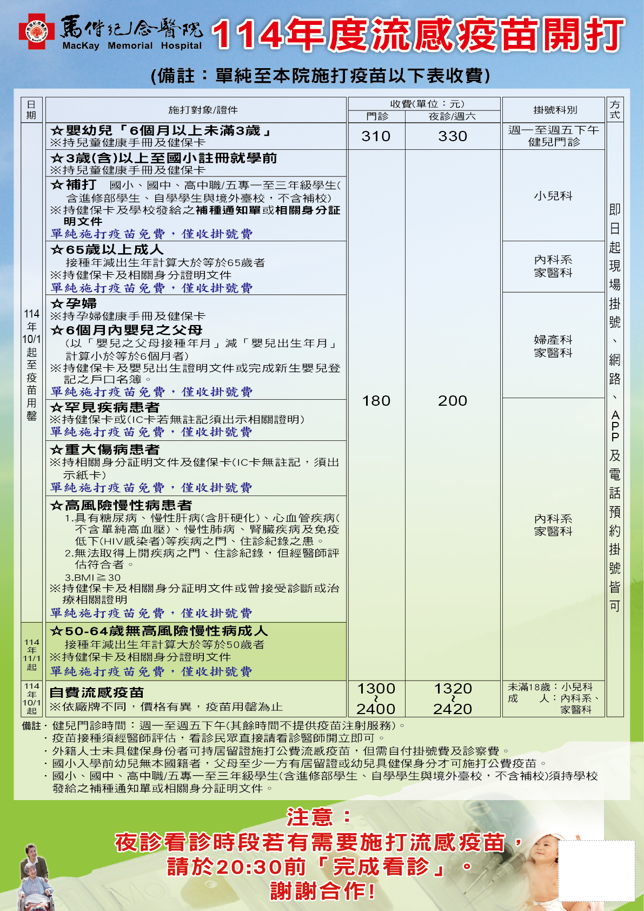
Task: Click the star icon before 高風險慢性病患者
Action: coord(56,505)
